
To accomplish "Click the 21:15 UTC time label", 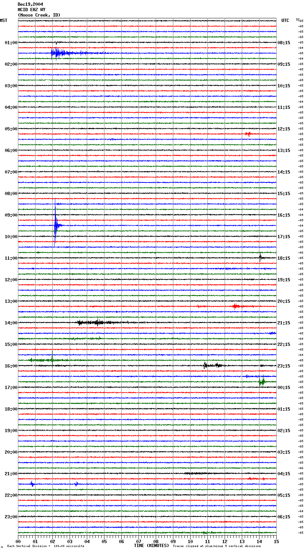I will 284,323.
